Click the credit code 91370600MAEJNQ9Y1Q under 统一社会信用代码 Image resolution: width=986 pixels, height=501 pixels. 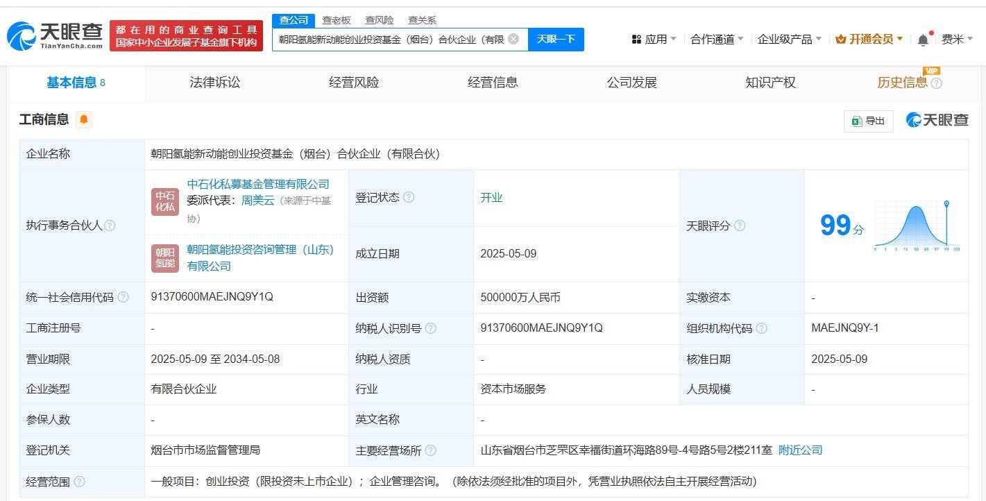point(212,297)
